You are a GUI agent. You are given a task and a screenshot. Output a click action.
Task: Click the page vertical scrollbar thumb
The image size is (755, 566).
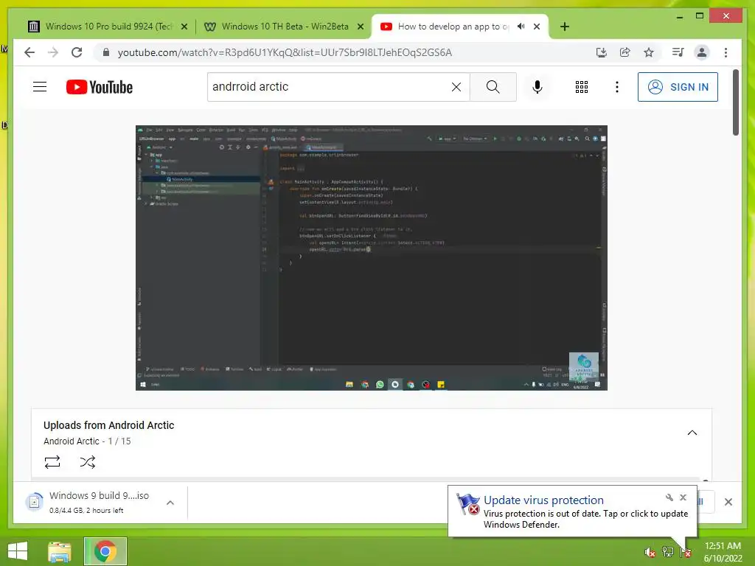pyautogui.click(x=735, y=102)
